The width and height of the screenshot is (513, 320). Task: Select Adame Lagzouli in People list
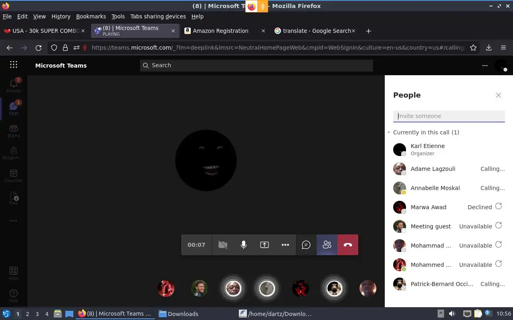pyautogui.click(x=449, y=169)
